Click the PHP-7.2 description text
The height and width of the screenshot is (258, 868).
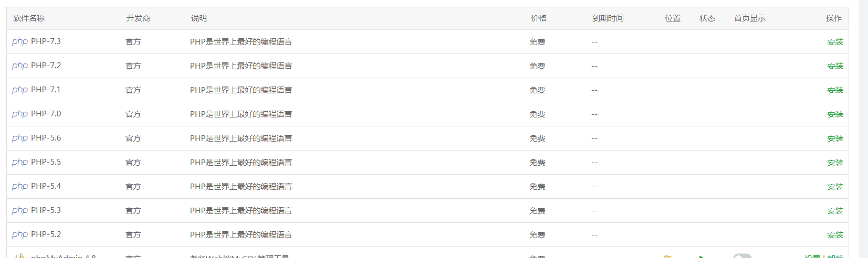241,66
